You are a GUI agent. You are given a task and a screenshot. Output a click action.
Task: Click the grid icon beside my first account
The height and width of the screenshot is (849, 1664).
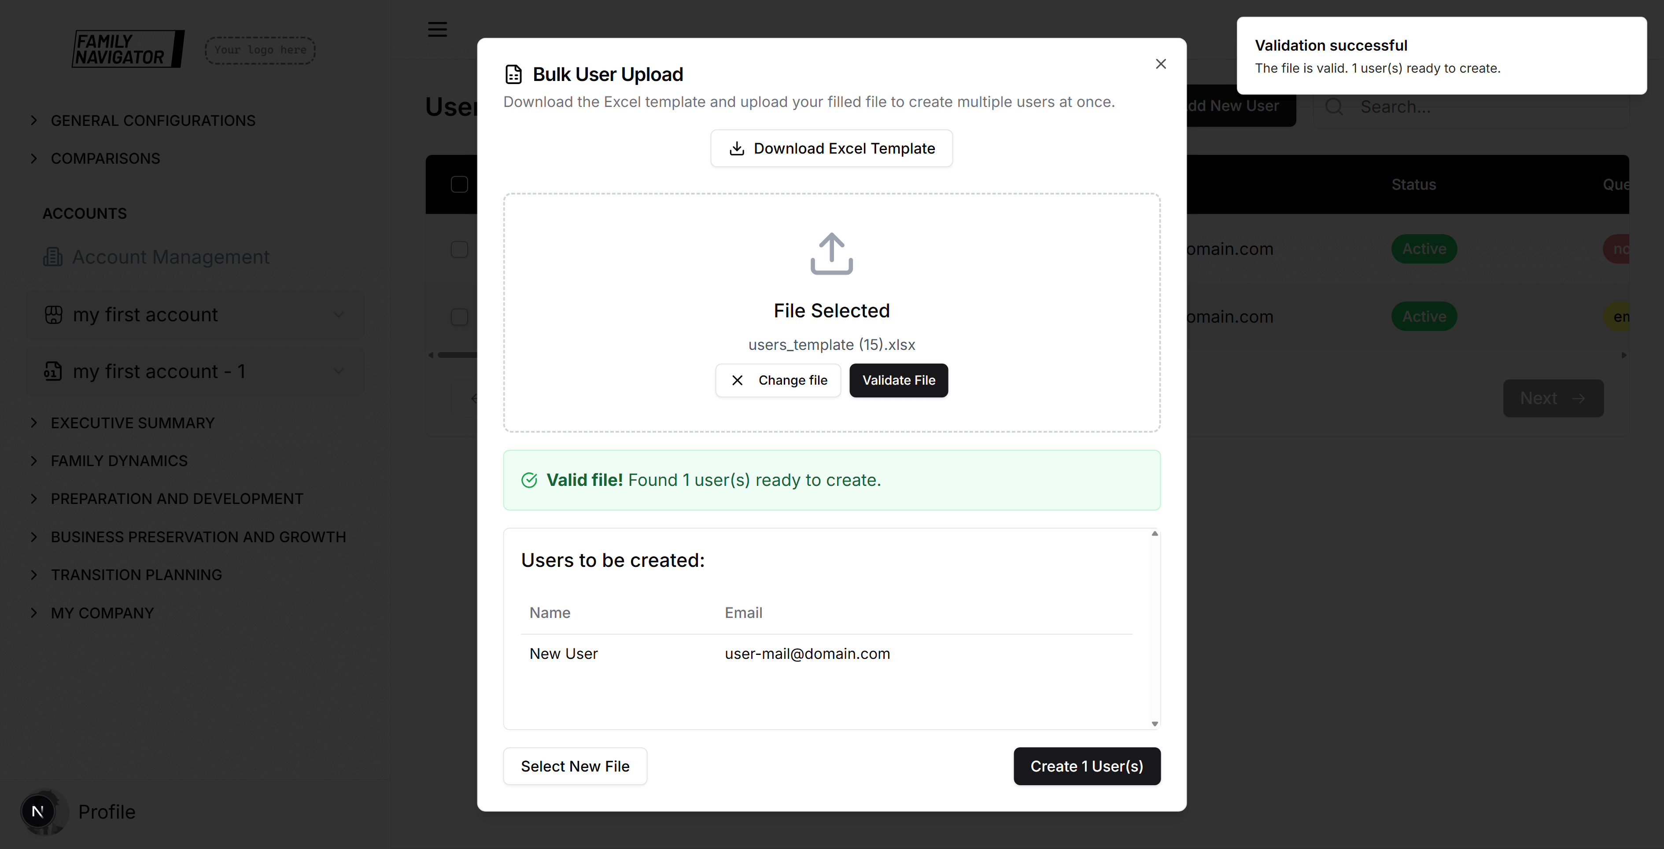(x=54, y=314)
